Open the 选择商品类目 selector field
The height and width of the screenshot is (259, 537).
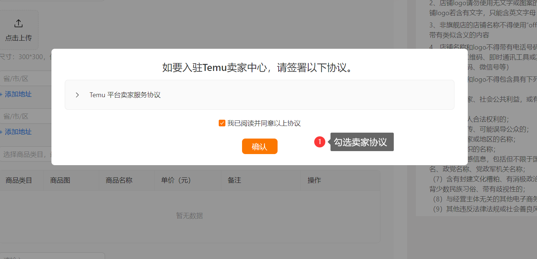click(26, 154)
